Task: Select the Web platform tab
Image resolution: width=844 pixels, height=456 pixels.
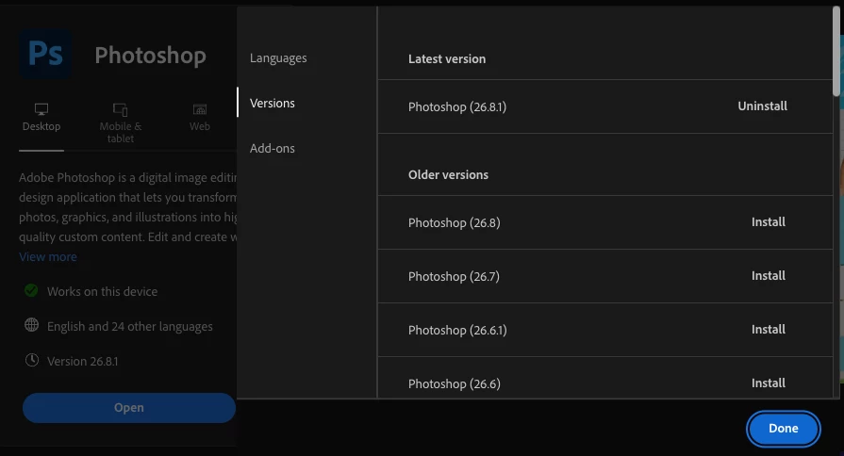Action: pos(200,118)
